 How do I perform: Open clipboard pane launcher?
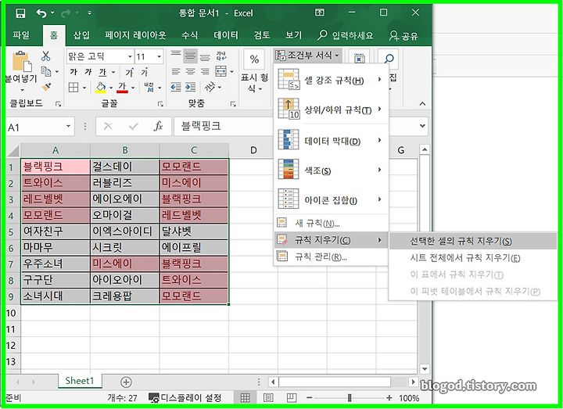(58, 104)
